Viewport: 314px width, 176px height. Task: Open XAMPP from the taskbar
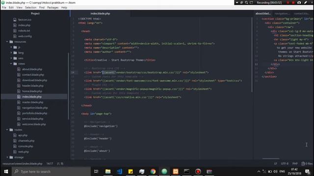176,172
